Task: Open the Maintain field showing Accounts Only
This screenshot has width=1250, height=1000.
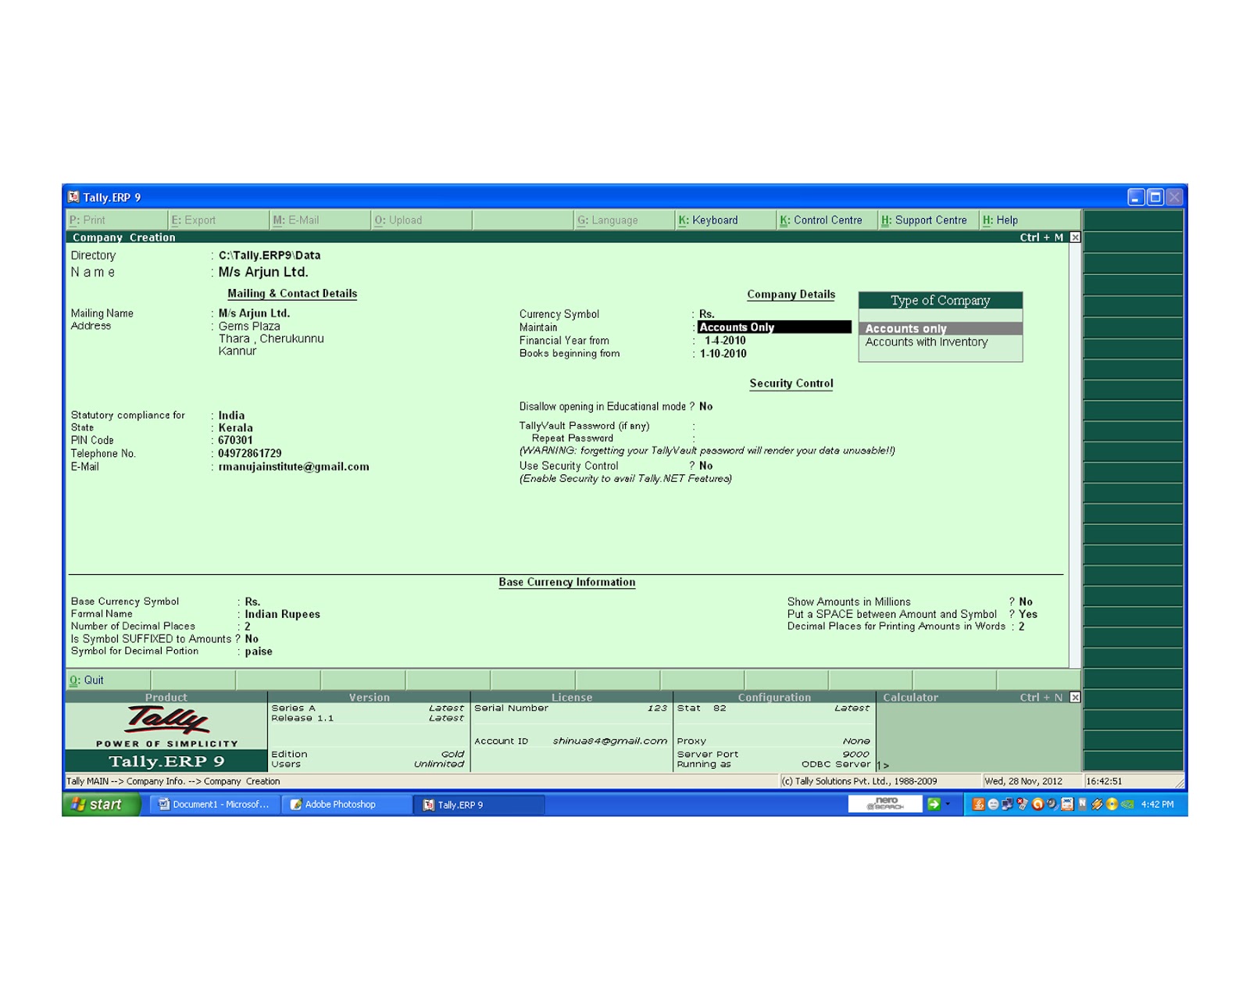Action: [x=774, y=327]
